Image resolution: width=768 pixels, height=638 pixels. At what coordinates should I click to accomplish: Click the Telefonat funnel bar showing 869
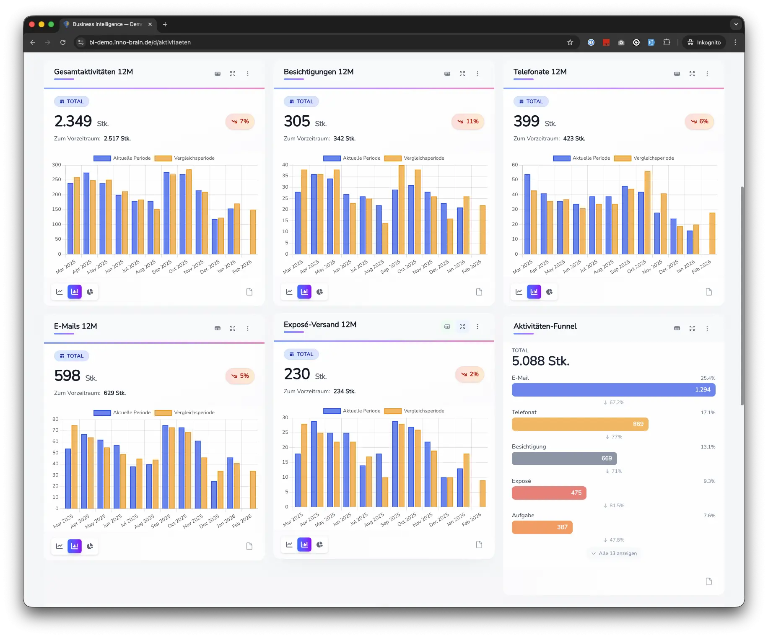[x=580, y=424]
